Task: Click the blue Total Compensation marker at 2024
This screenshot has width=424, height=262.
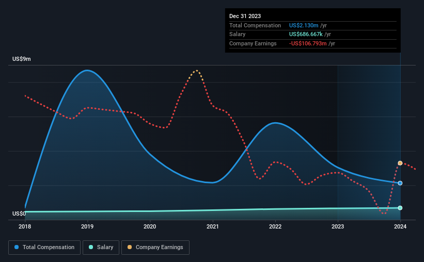Action: point(400,183)
